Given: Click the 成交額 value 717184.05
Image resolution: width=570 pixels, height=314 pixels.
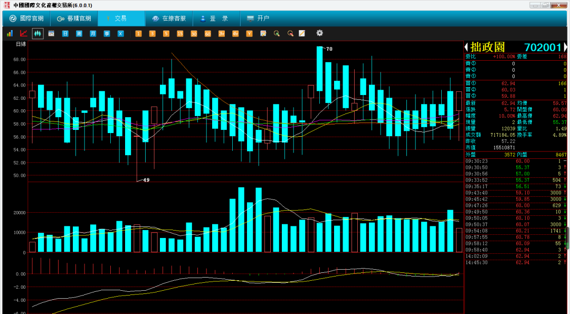Looking at the screenshot, I should [502, 135].
